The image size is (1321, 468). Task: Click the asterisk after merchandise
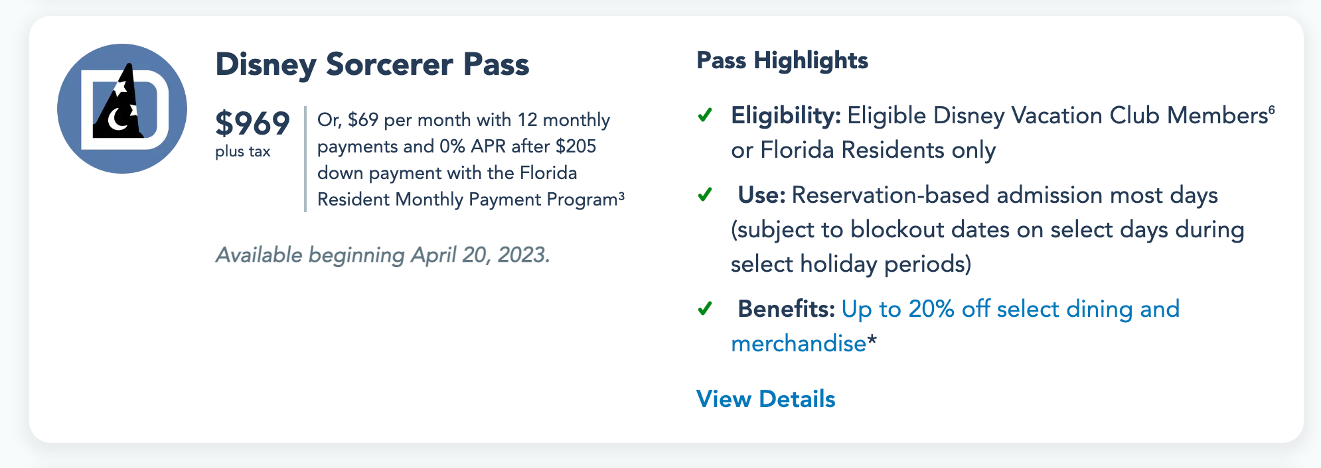[872, 341]
